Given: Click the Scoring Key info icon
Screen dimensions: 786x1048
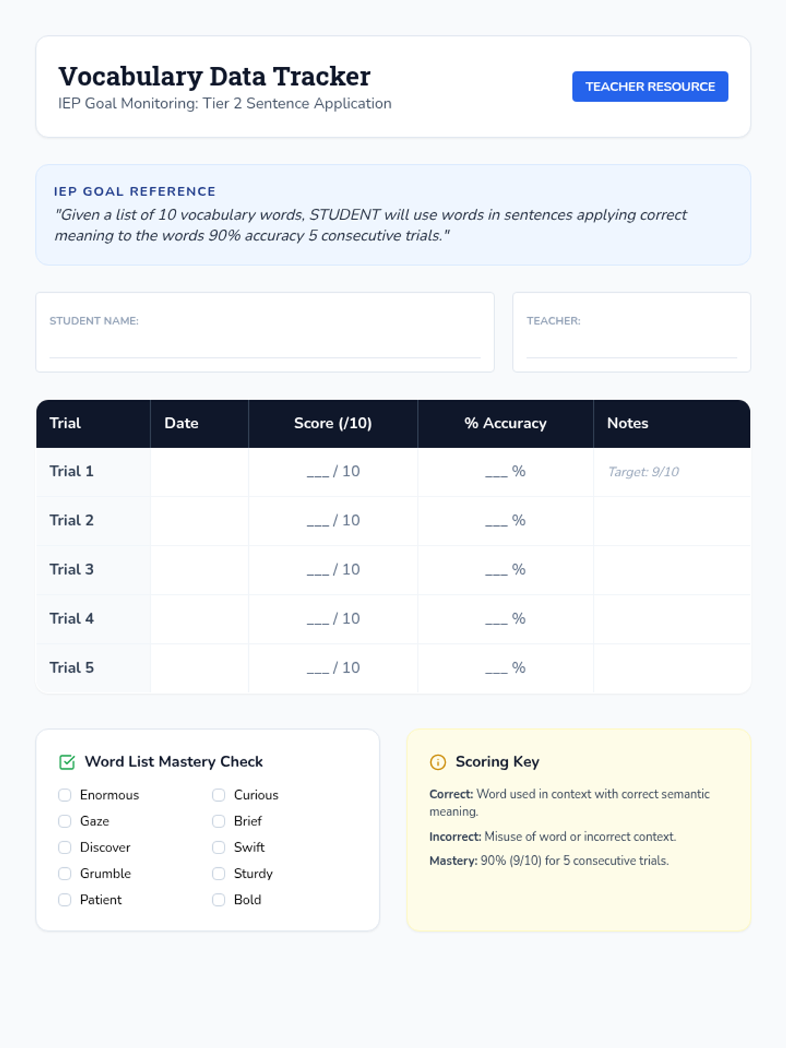Looking at the screenshot, I should (438, 762).
